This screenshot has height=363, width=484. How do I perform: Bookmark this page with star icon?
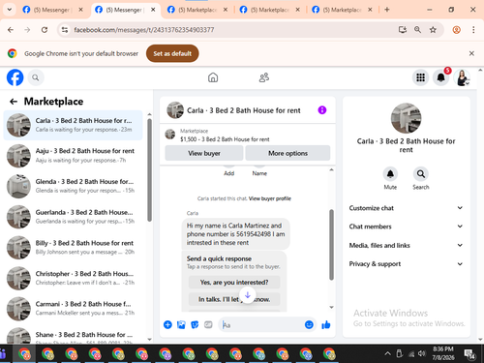433,30
